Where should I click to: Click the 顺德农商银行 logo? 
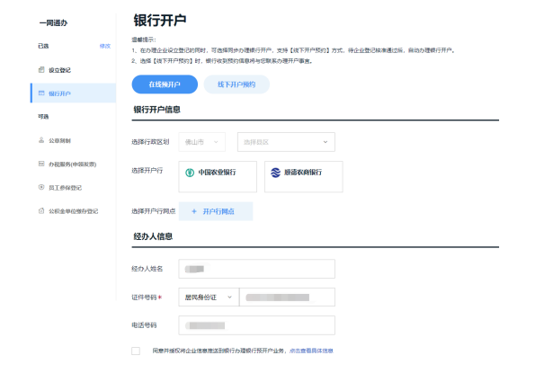click(x=275, y=173)
